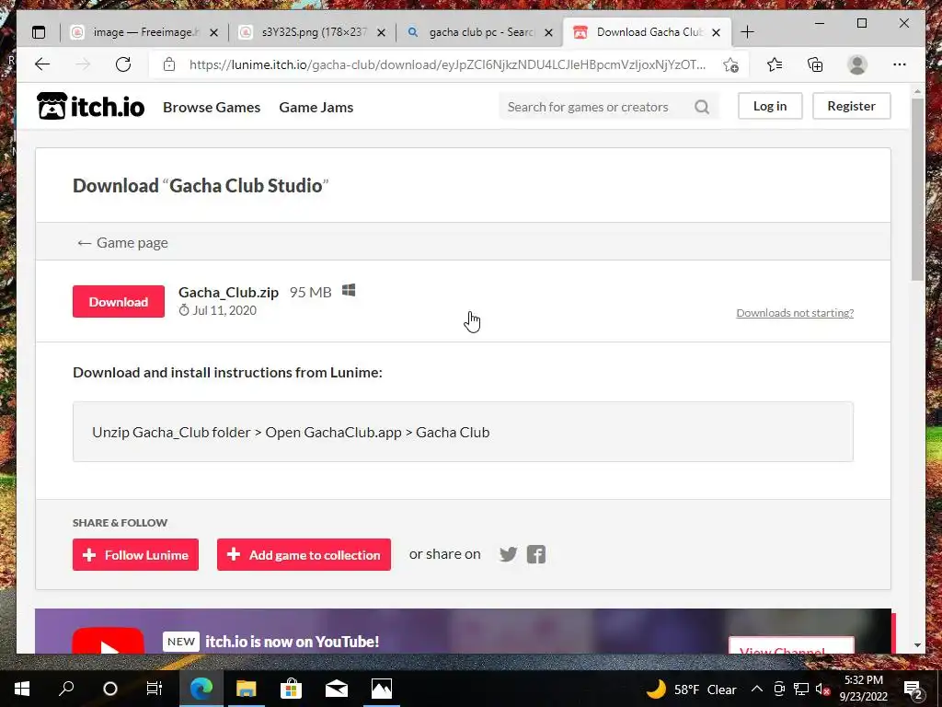
Task: Open File Explorer from taskbar
Action: tap(246, 689)
